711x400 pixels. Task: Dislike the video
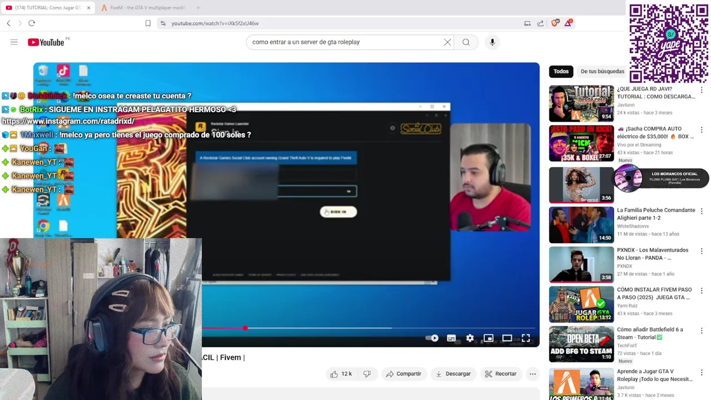(x=367, y=374)
